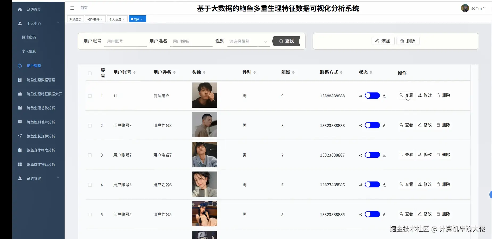Click the avatar photo of 用户姓名7
Viewport: 492px width, 239px height.
click(x=204, y=154)
